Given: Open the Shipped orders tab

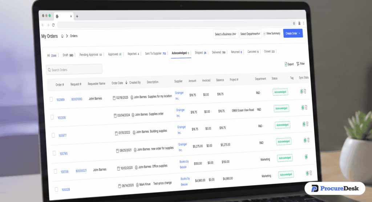Looking at the screenshot, I should [x=200, y=52].
